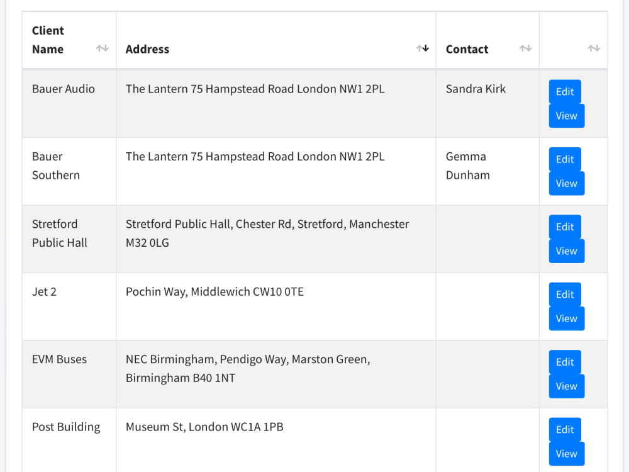Edit the Stretford Public Hall client
Screen dimensions: 629x472
coord(565,227)
